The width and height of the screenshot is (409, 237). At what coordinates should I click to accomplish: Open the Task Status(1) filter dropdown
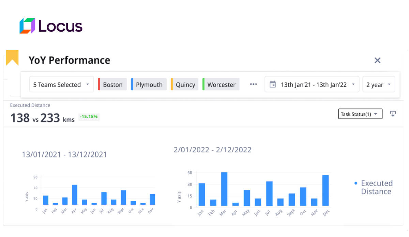tap(360, 114)
